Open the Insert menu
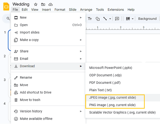 pos(46,10)
